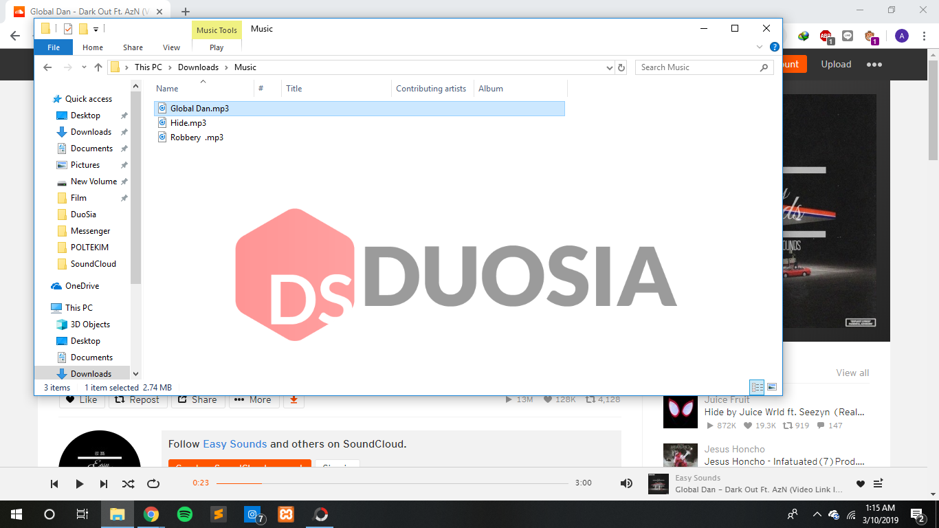This screenshot has width=939, height=528.
Task: Click the Upload link on SoundCloud
Action: click(836, 64)
